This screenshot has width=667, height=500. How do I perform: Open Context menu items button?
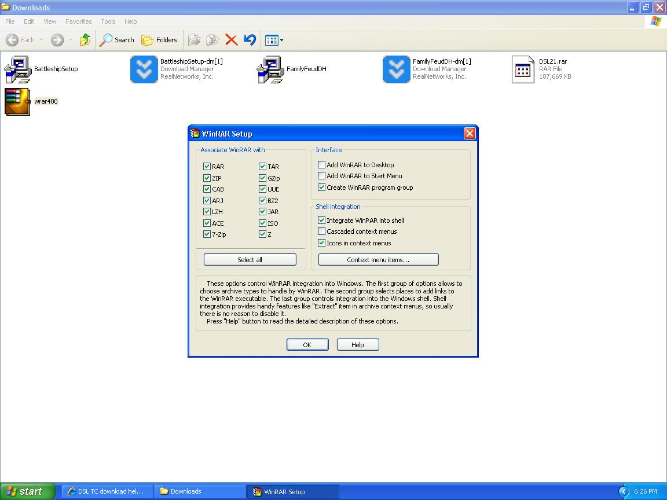(x=378, y=260)
